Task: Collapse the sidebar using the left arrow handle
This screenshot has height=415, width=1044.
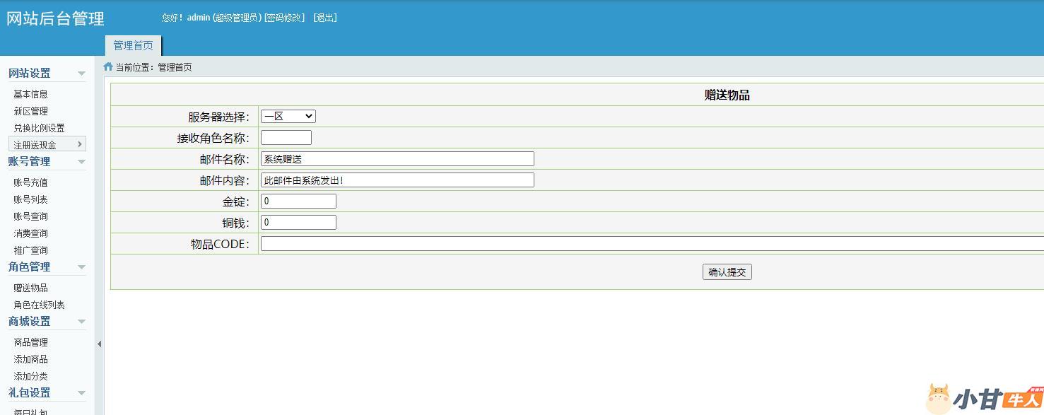Action: [x=99, y=344]
